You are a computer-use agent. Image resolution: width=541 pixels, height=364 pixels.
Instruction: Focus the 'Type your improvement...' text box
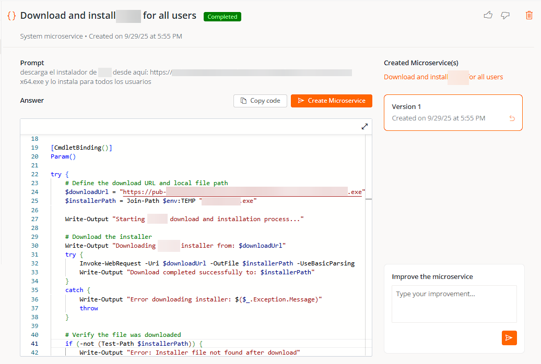(454, 304)
